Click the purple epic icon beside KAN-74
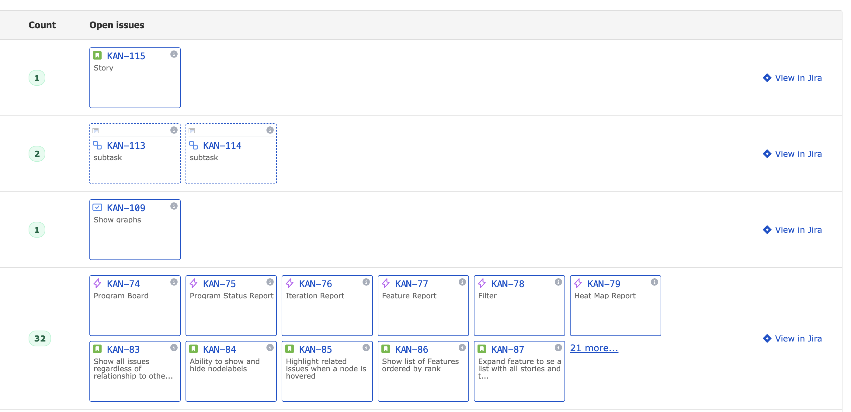Image resolution: width=851 pixels, height=412 pixels. point(97,283)
